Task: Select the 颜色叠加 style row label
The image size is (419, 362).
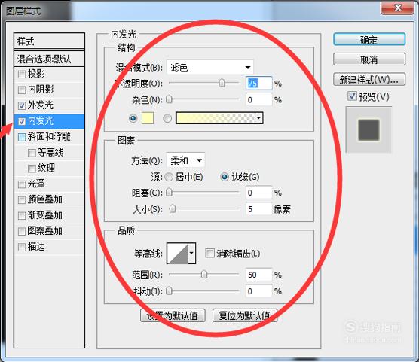Action: click(x=45, y=199)
